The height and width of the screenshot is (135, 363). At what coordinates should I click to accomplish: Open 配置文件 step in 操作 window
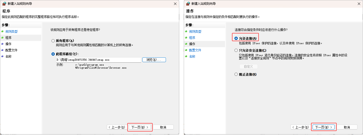195,50
